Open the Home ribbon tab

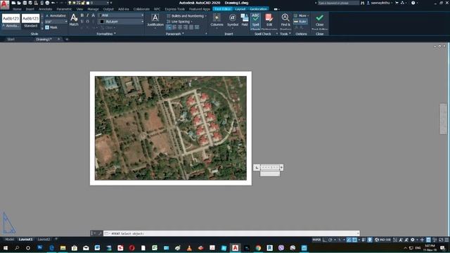pos(17,9)
